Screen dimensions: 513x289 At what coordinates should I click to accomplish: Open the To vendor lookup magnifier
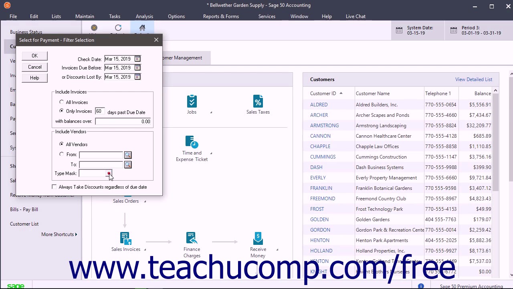[x=127, y=165]
